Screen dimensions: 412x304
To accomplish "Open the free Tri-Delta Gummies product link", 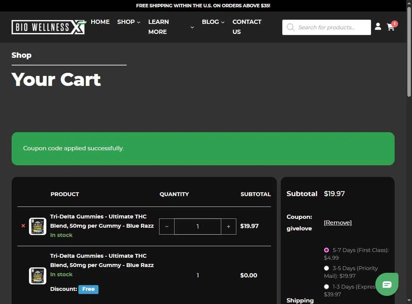I will pyautogui.click(x=102, y=260).
